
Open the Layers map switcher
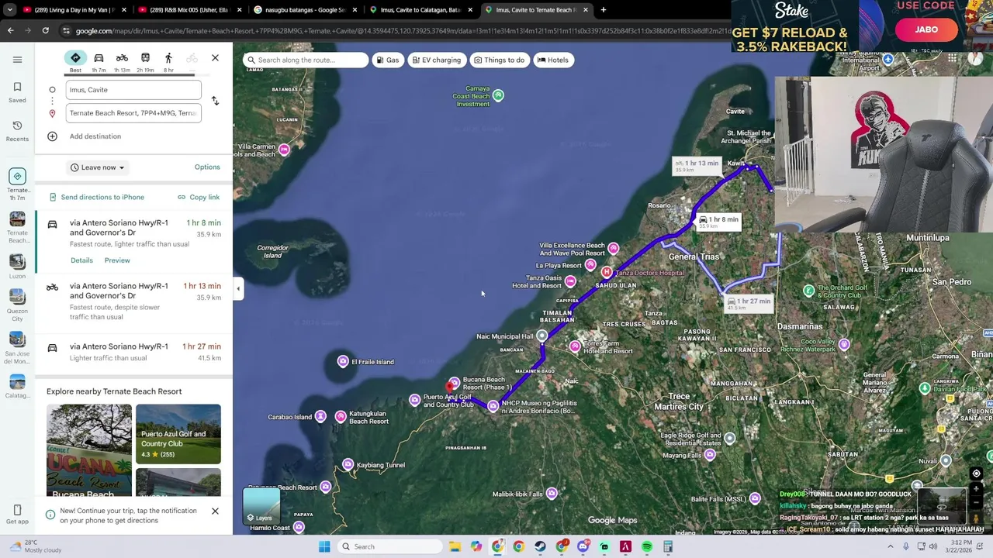pos(261,505)
